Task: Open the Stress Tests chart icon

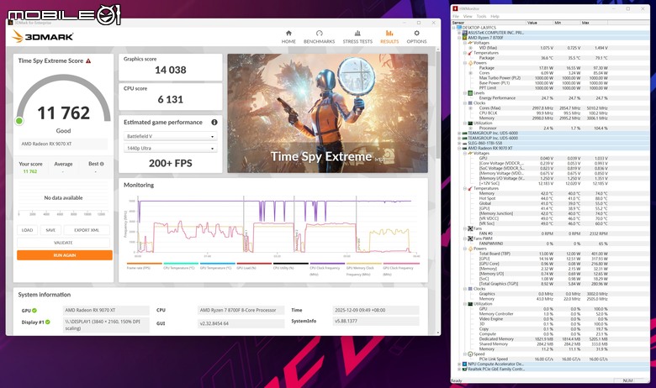Action: pyautogui.click(x=357, y=33)
